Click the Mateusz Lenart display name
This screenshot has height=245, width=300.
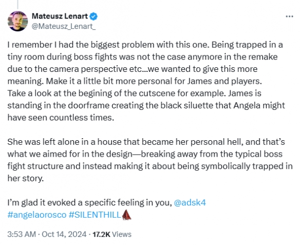[60, 16]
